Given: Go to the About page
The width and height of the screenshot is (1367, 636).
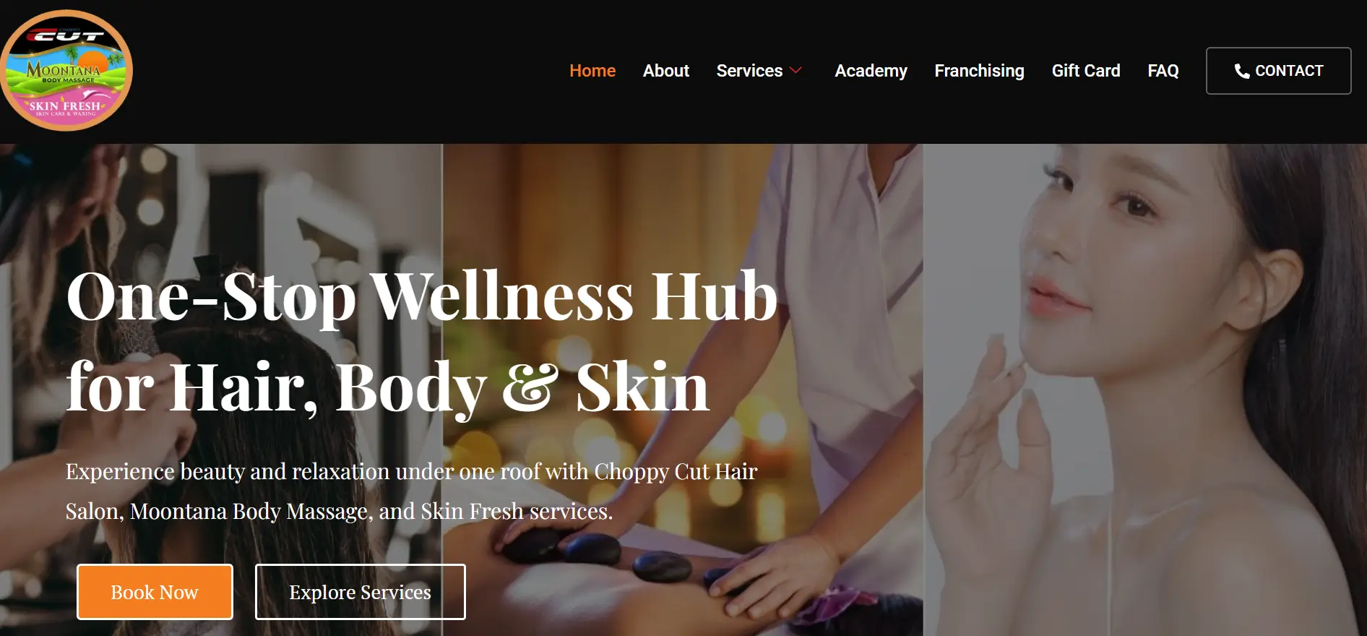Looking at the screenshot, I should [x=666, y=71].
